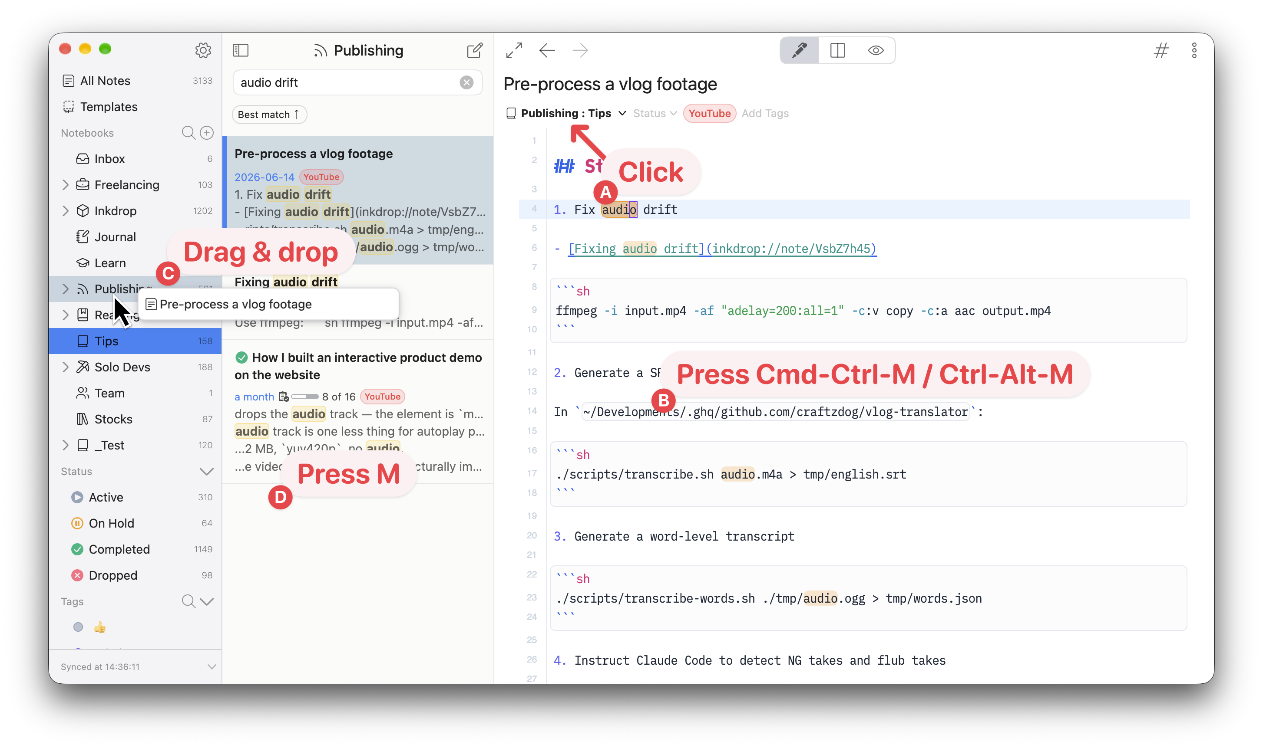This screenshot has height=748, width=1263.
Task: Click the hash tag icon in editor toolbar
Action: pyautogui.click(x=1161, y=50)
